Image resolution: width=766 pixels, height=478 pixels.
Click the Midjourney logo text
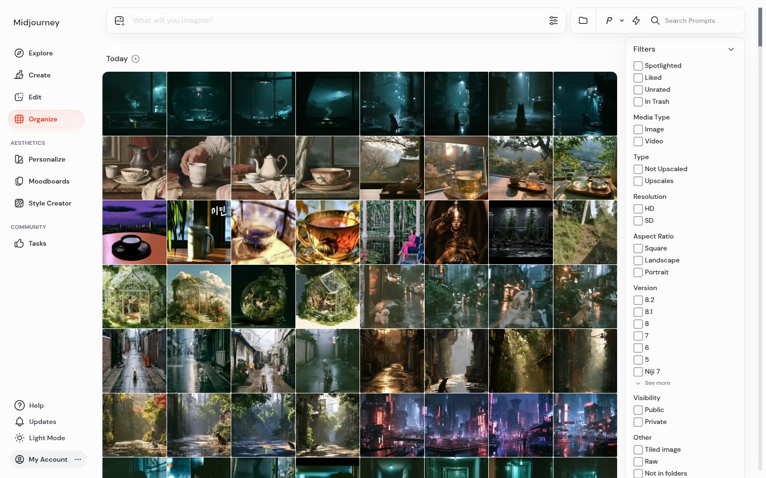tap(36, 22)
